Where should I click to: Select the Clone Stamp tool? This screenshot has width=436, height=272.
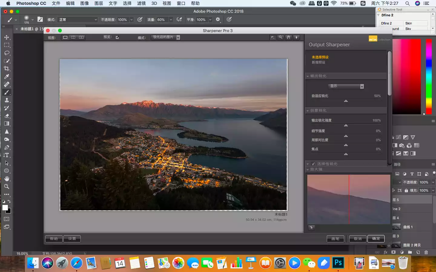tap(7, 100)
